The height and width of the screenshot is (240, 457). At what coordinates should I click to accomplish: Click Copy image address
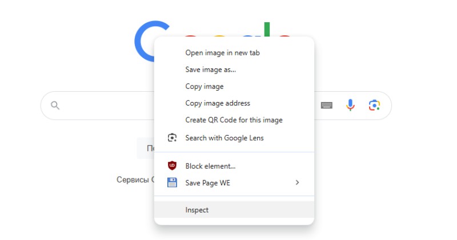pyautogui.click(x=218, y=103)
